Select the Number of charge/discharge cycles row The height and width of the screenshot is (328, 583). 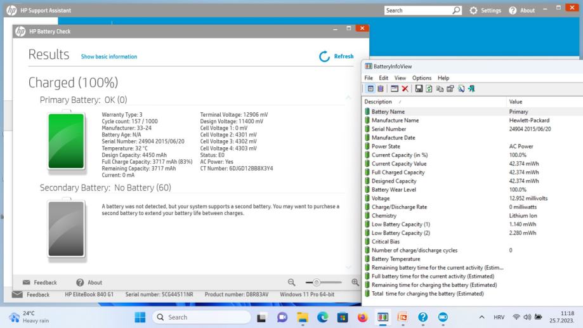(x=473, y=250)
